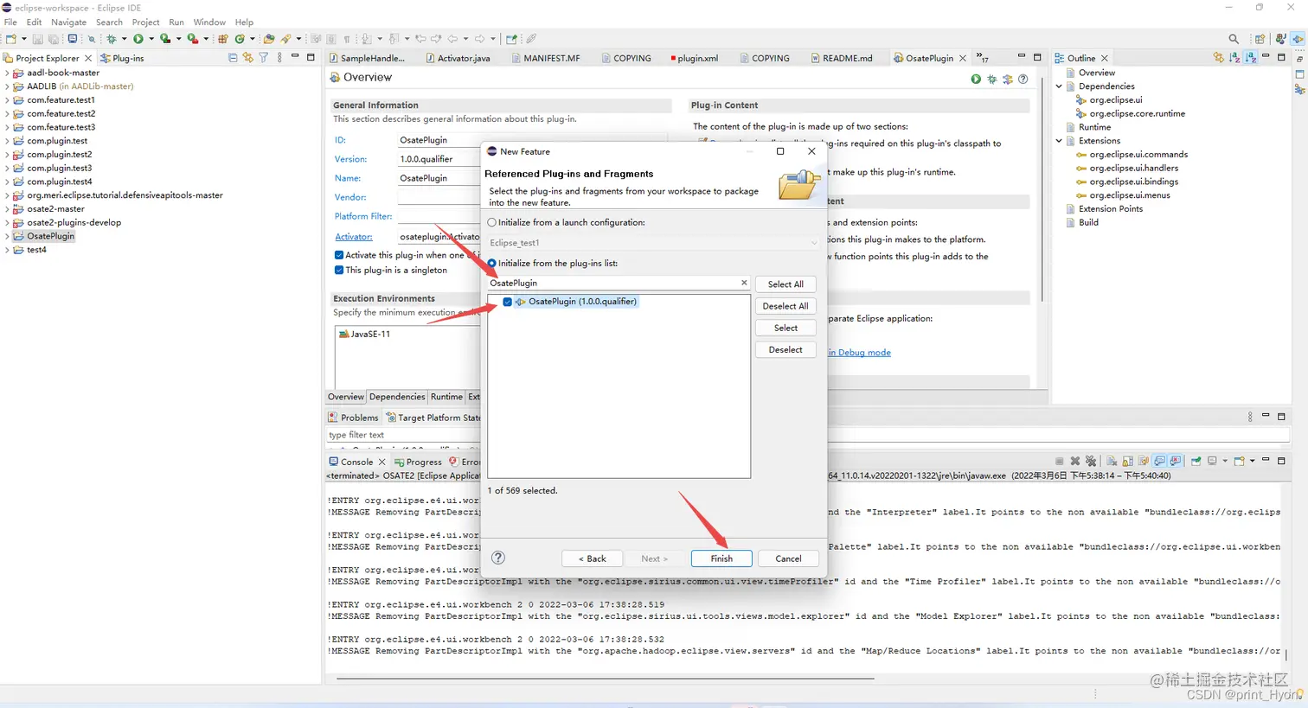Screen dimensions: 1308x708
Task: Click the filter funnel icon in Project Explorer
Action: 264,58
